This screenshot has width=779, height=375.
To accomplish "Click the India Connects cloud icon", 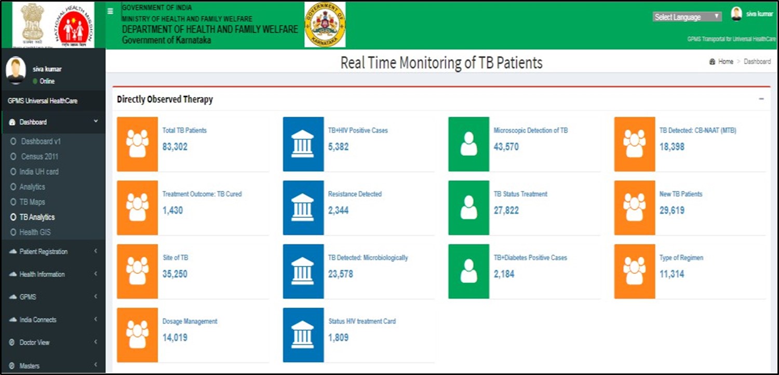I will tap(13, 320).
